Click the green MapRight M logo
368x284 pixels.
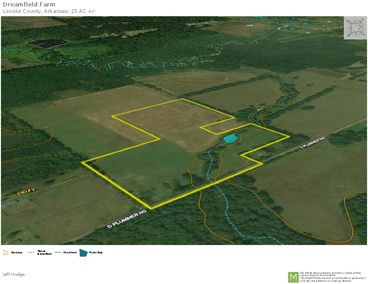pyautogui.click(x=293, y=277)
